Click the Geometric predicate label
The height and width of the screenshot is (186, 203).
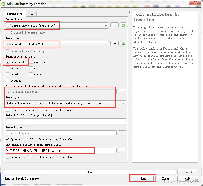(20, 56)
